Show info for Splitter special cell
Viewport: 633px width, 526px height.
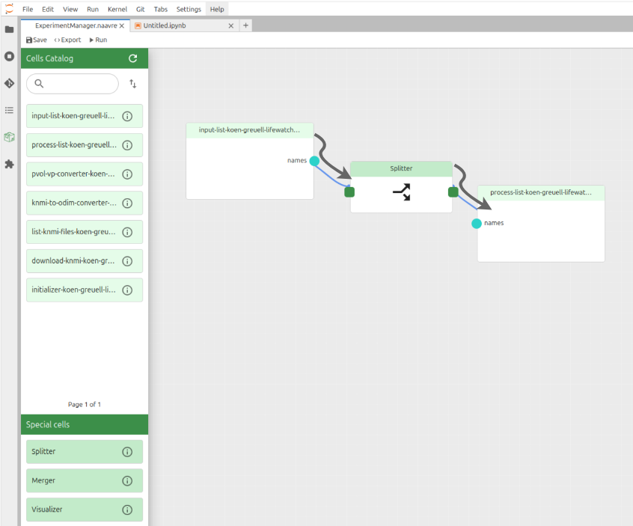pos(127,452)
